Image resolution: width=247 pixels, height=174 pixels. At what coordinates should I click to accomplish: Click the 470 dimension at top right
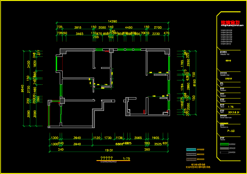[167, 33]
